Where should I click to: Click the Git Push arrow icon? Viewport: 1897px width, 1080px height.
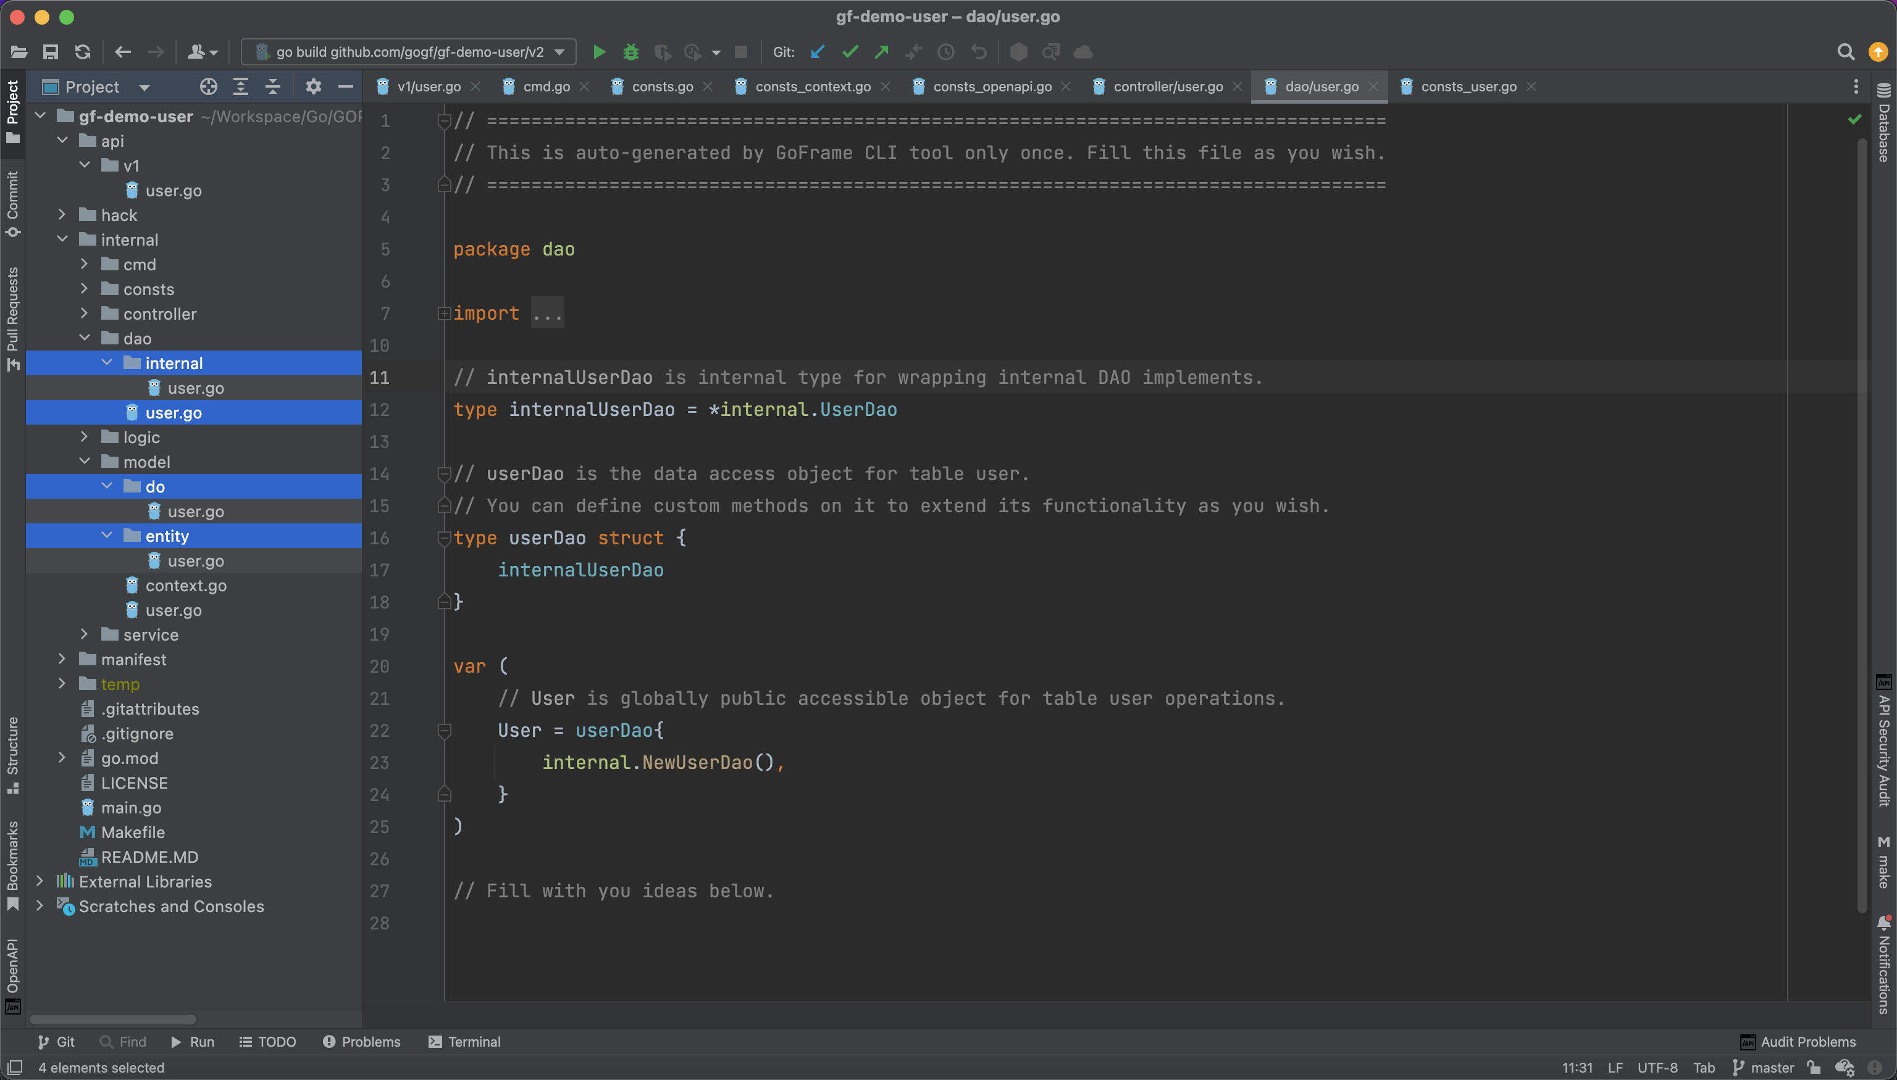tap(882, 52)
